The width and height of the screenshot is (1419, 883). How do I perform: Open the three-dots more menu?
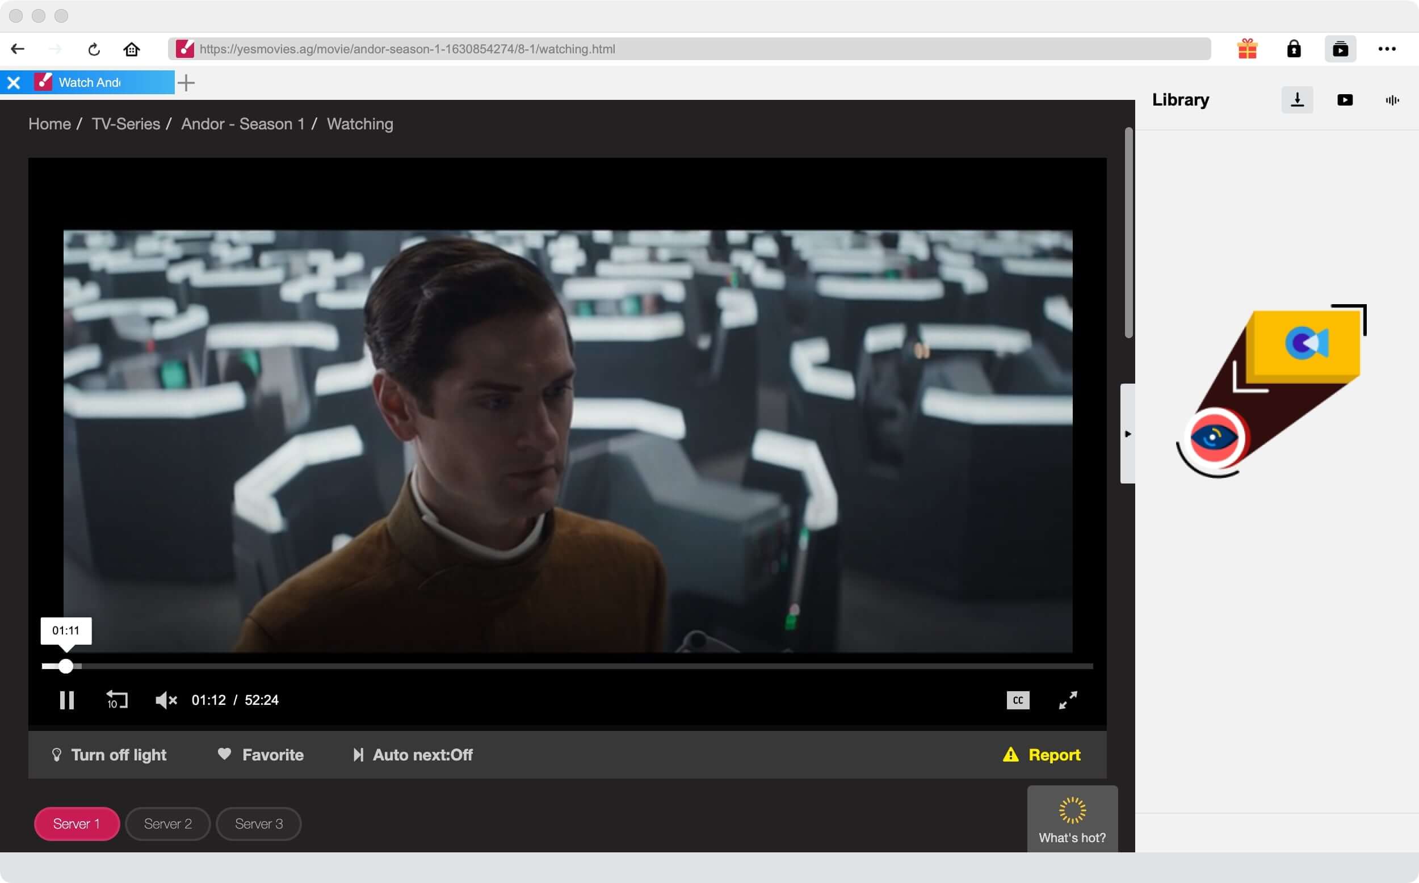point(1386,49)
